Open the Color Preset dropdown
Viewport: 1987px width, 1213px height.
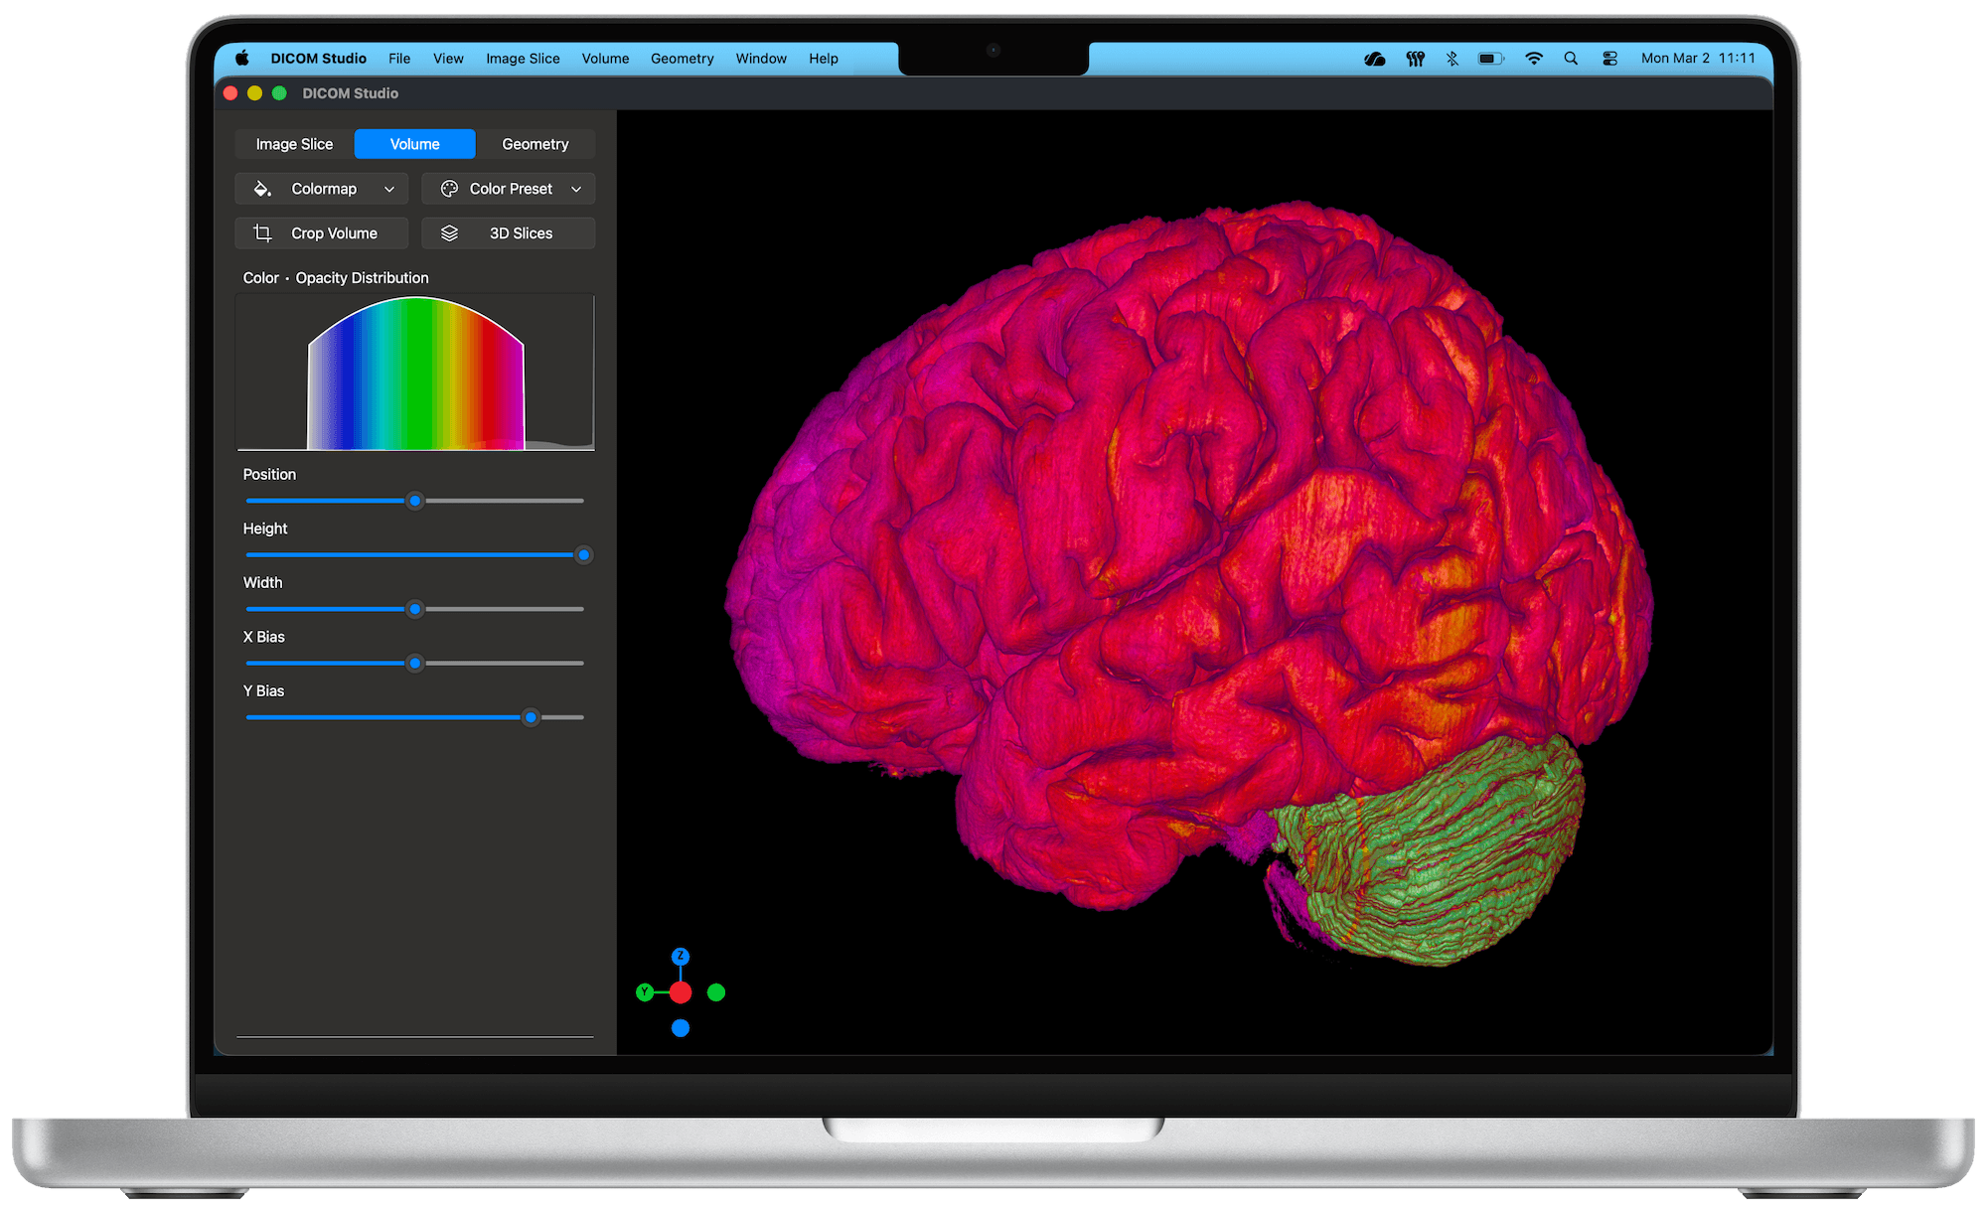pos(510,188)
